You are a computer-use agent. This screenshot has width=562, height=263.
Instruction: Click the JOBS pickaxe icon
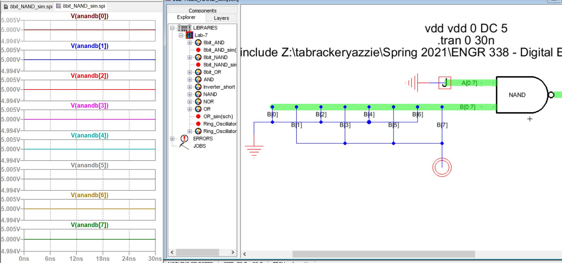click(x=184, y=146)
